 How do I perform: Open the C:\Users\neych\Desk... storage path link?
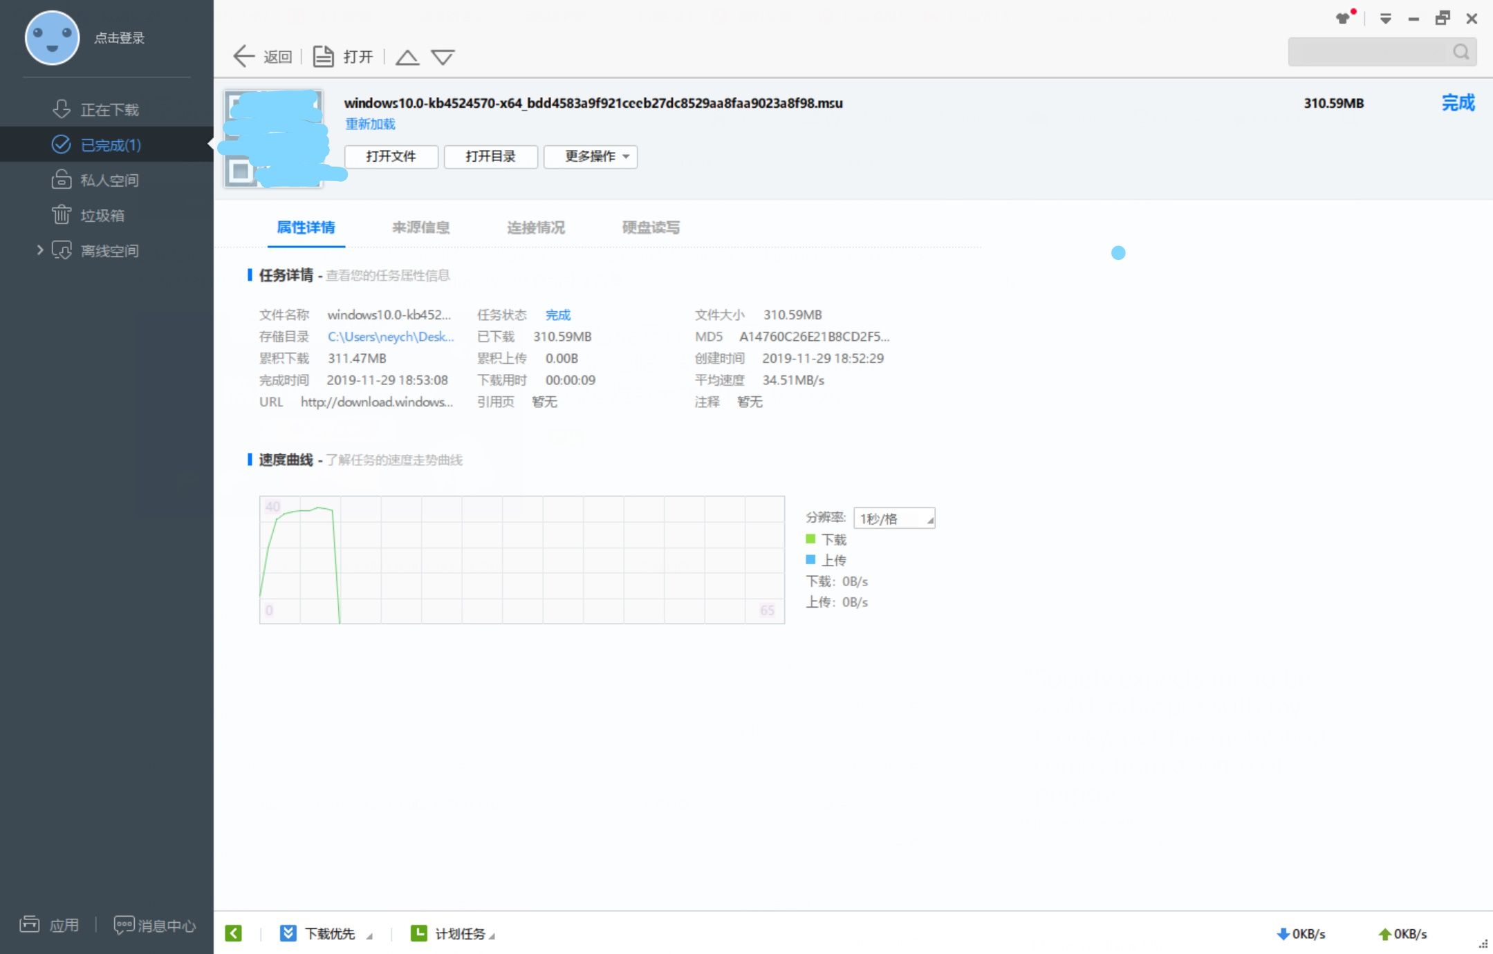[x=391, y=337]
